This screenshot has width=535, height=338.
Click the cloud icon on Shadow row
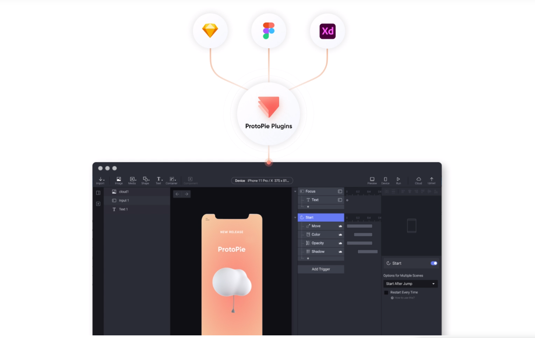coord(340,252)
